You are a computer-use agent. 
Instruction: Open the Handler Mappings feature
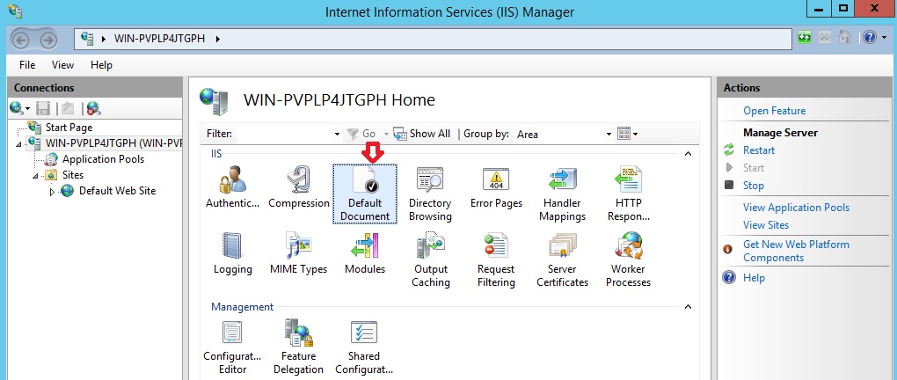(x=562, y=194)
